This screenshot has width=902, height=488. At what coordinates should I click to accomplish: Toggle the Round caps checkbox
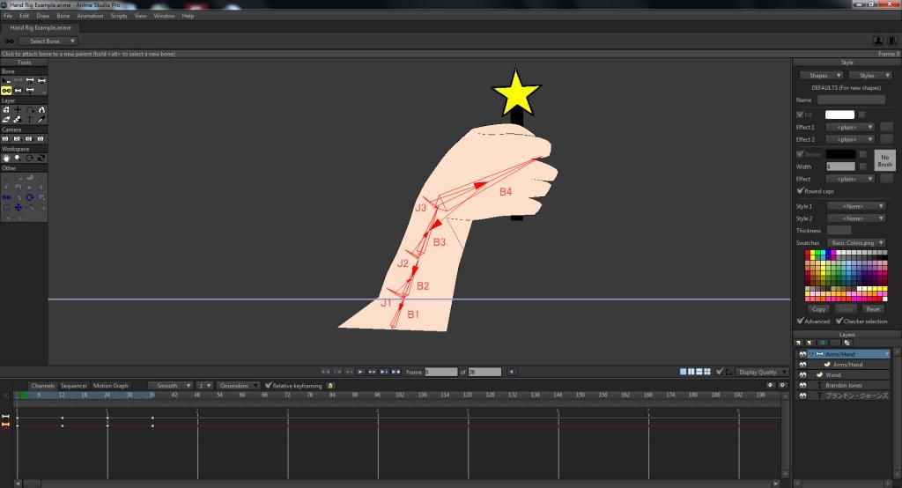pos(800,191)
